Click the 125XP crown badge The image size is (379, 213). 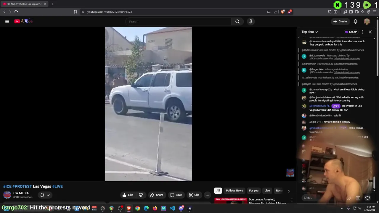pos(351,32)
